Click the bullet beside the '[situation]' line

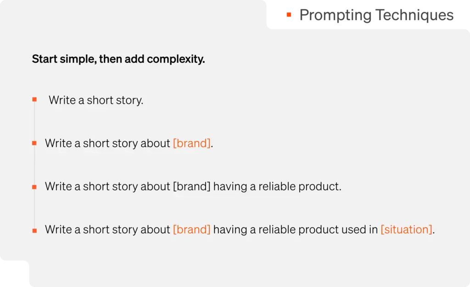(34, 231)
